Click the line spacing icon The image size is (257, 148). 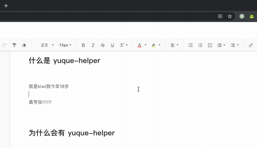click(x=233, y=45)
